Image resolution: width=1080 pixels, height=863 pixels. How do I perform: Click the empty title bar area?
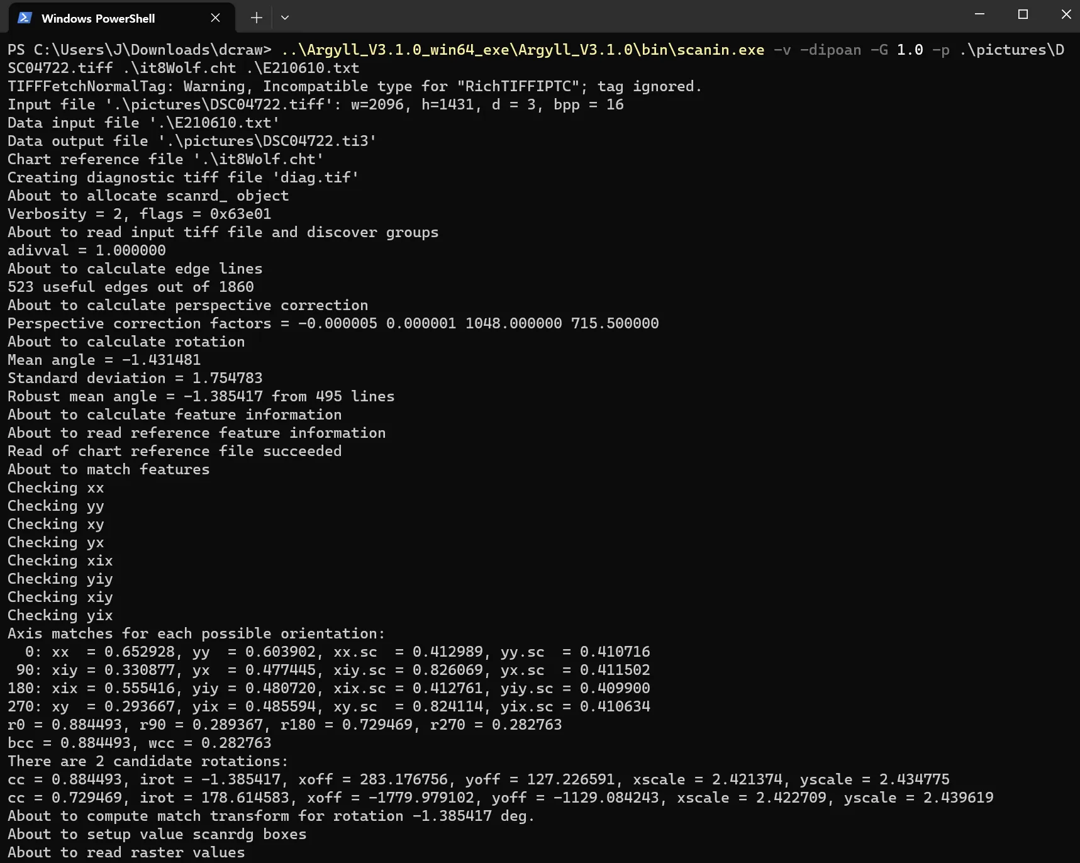629,16
